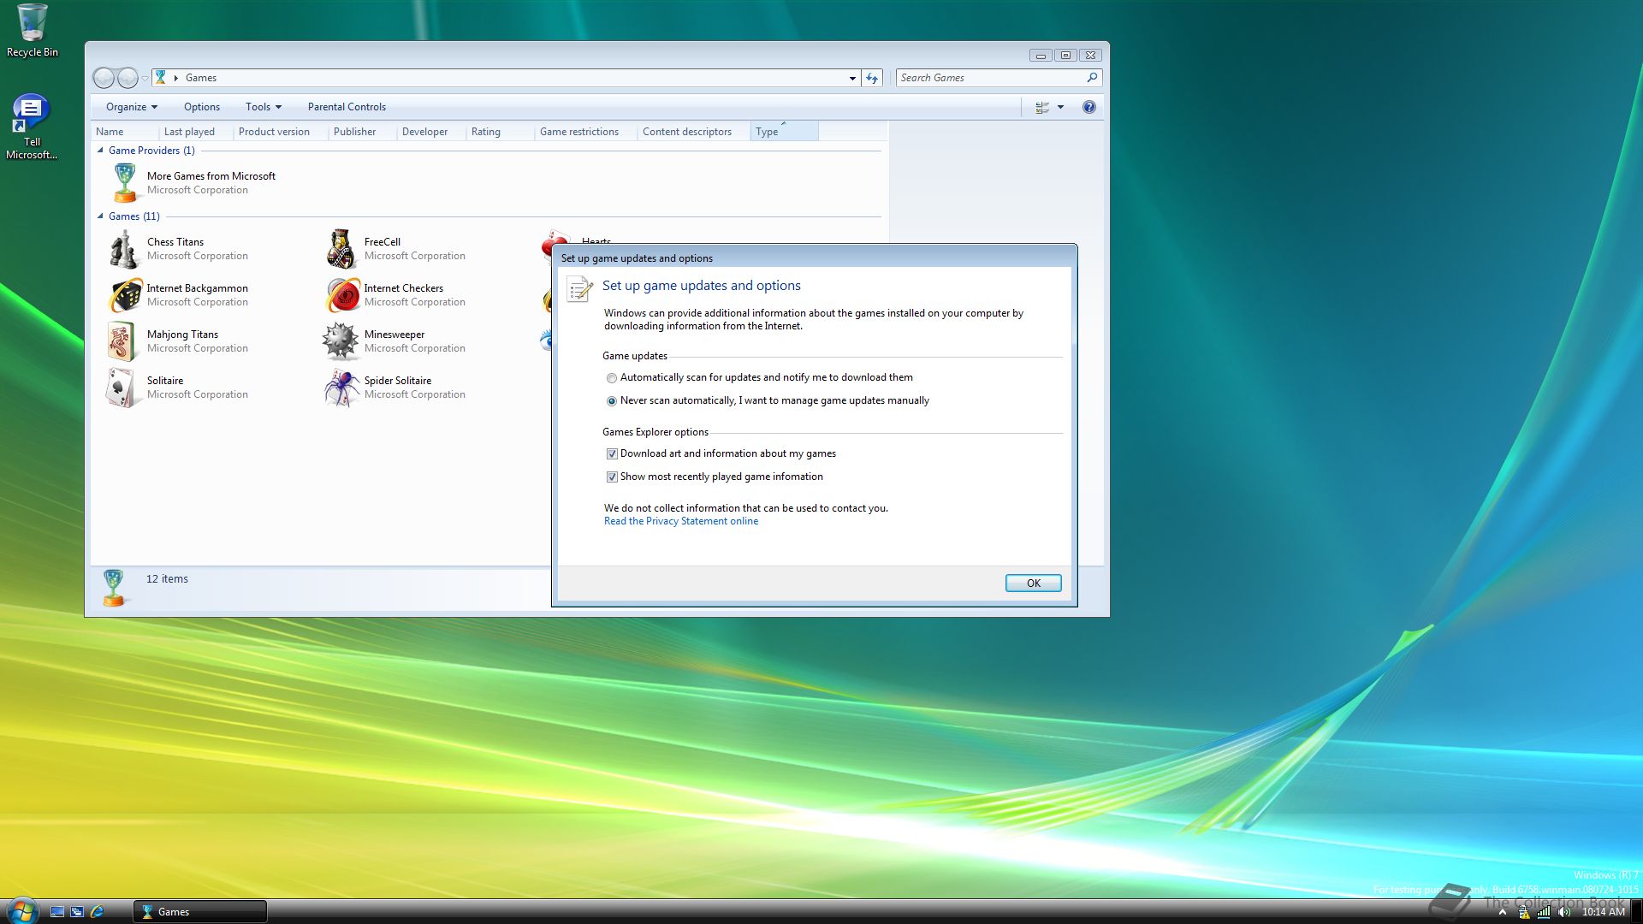1643x924 pixels.
Task: Click the volume speaker tray icon
Action: click(x=1565, y=912)
